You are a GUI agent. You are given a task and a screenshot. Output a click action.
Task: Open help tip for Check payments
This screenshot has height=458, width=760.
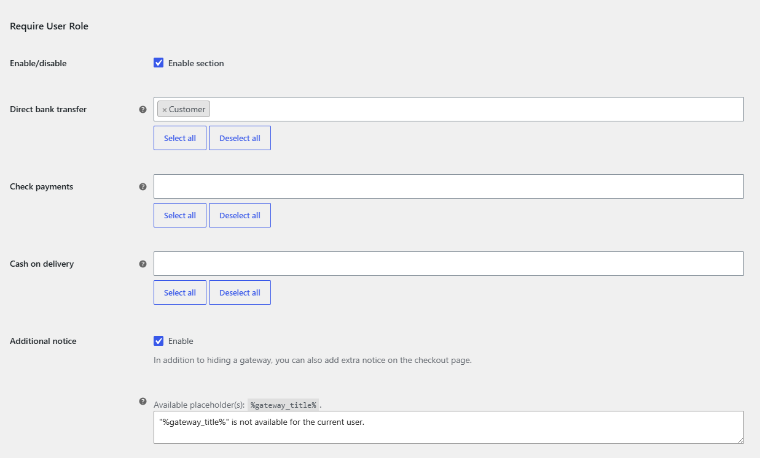tap(143, 186)
